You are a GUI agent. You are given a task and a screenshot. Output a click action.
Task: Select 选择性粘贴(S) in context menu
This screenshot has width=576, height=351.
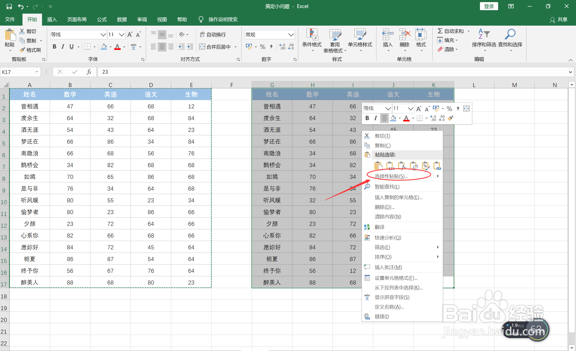(x=391, y=176)
